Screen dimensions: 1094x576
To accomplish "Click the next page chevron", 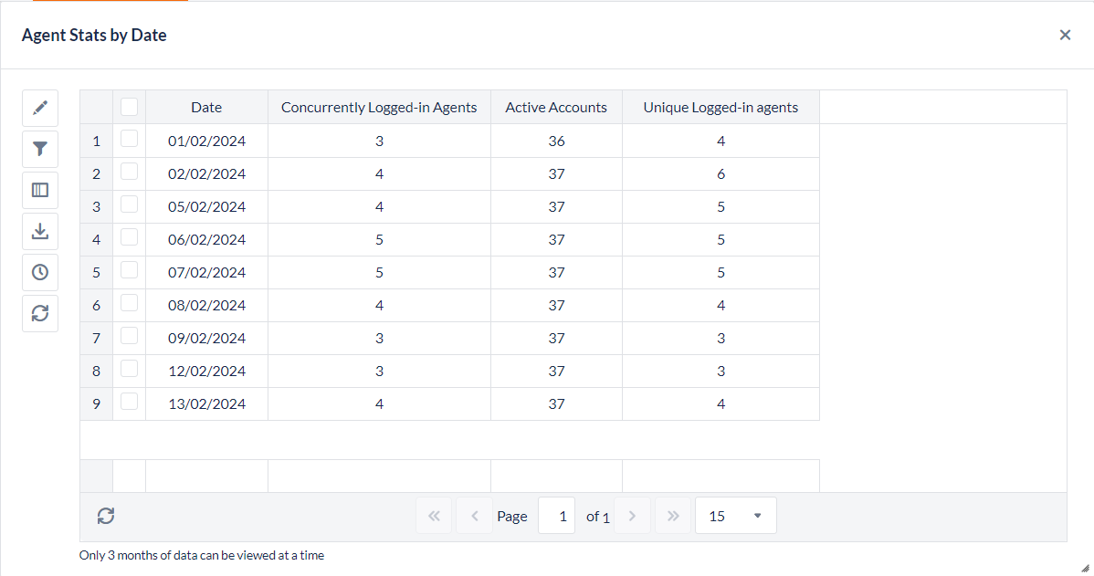I will click(x=632, y=515).
